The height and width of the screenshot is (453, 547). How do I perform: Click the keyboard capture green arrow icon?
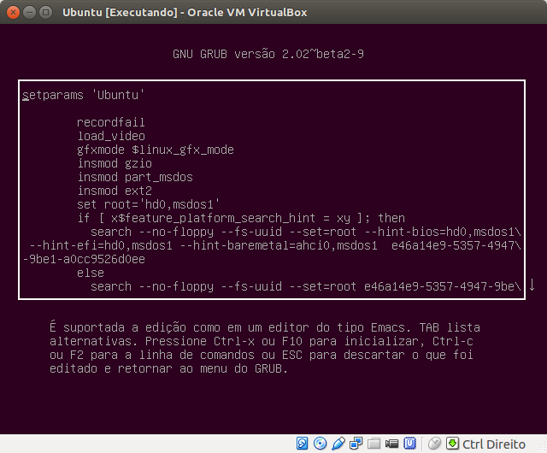[452, 444]
